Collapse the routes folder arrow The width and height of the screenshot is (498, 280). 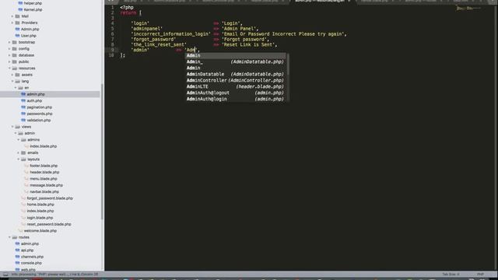pos(9,237)
